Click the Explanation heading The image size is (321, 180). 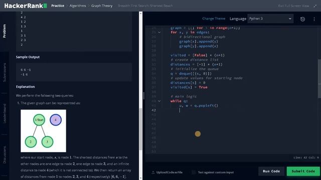tap(26, 86)
